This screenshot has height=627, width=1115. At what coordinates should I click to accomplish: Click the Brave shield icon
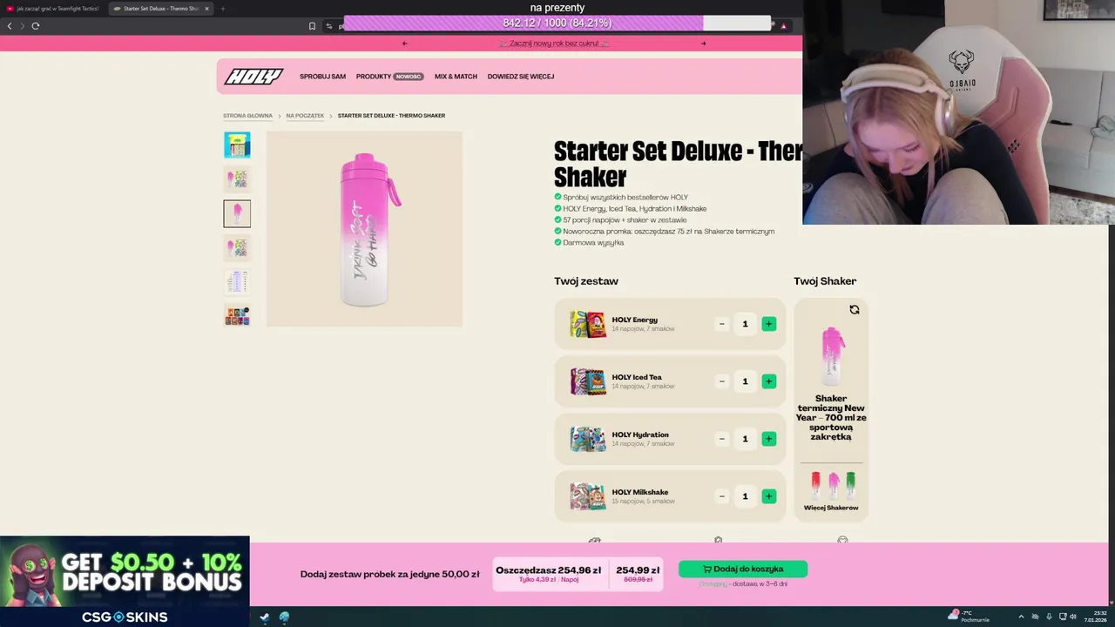[783, 26]
